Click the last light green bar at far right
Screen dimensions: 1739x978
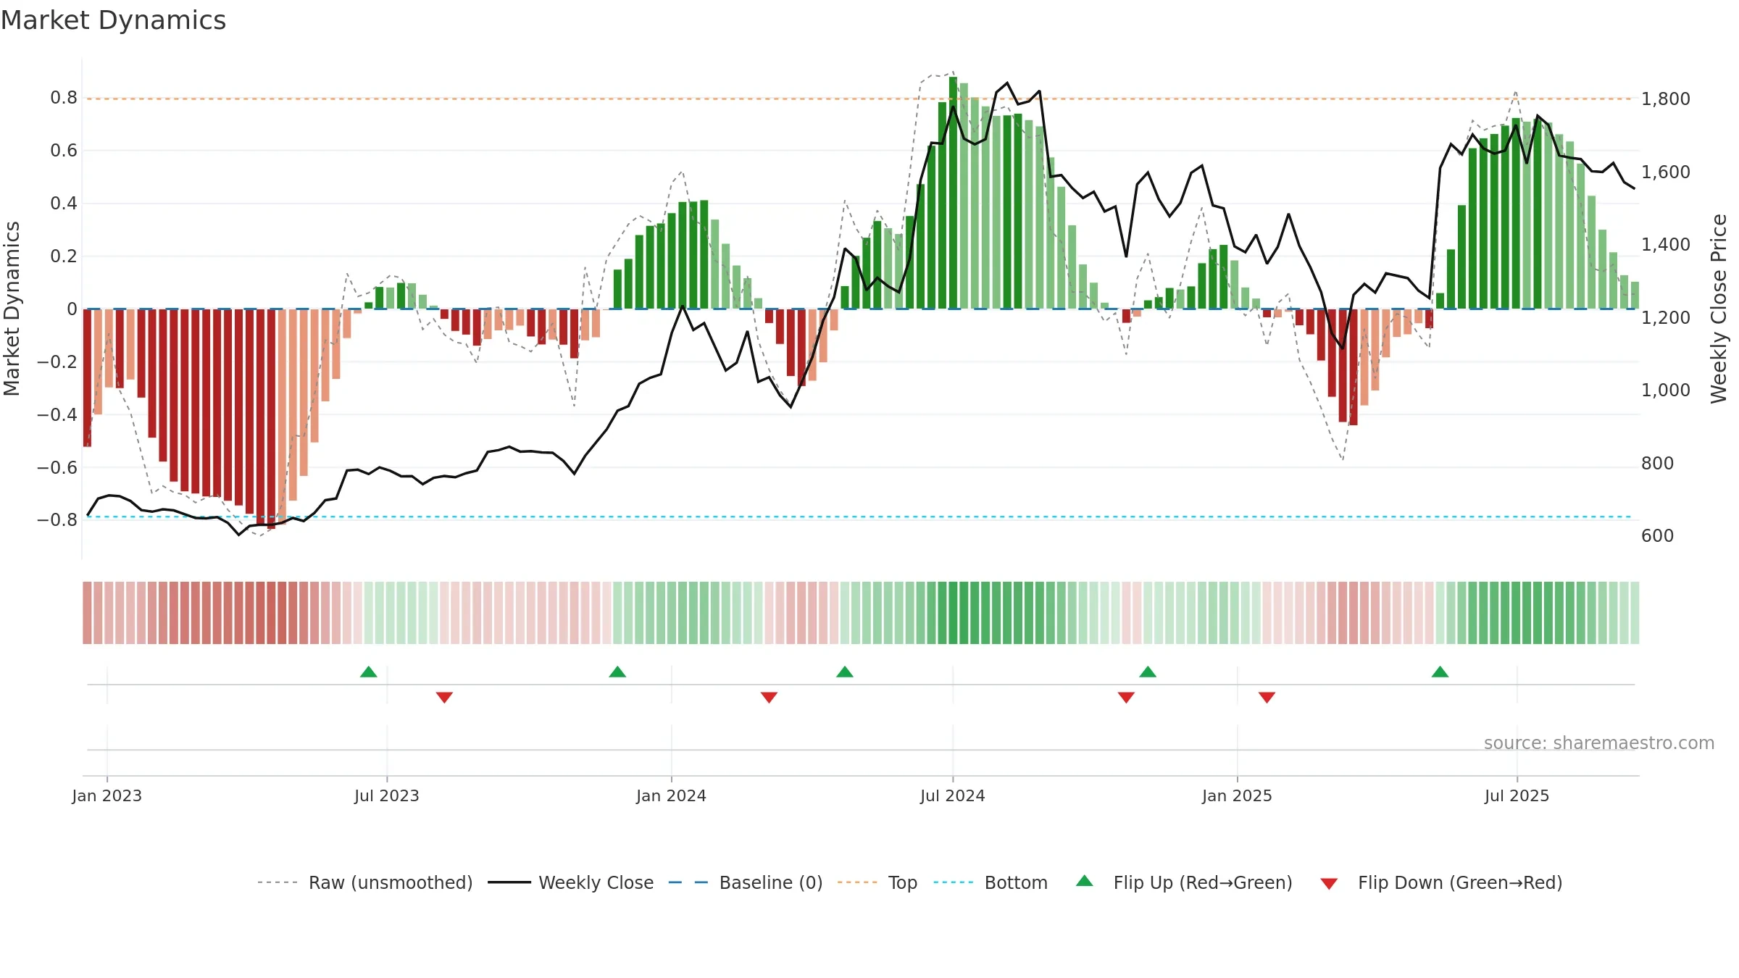click(1635, 296)
